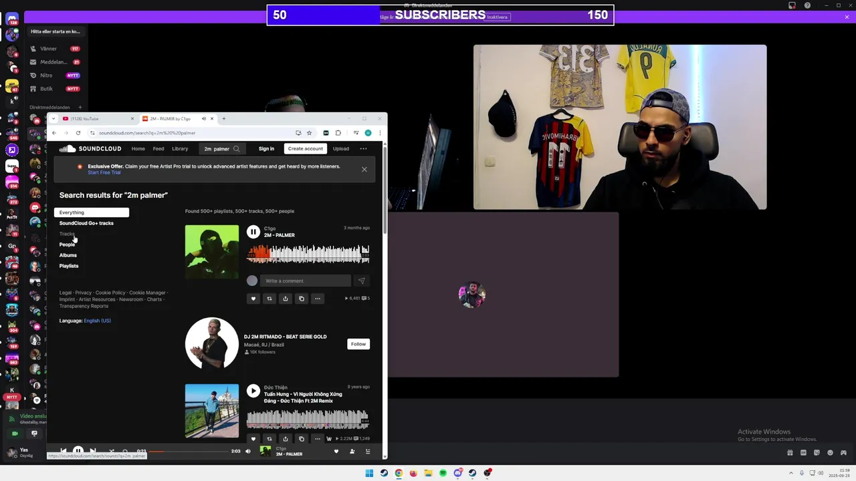Click the Sign in button
856x481 pixels.
coord(266,148)
